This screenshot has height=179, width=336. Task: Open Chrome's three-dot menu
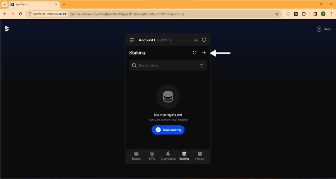[x=331, y=14]
